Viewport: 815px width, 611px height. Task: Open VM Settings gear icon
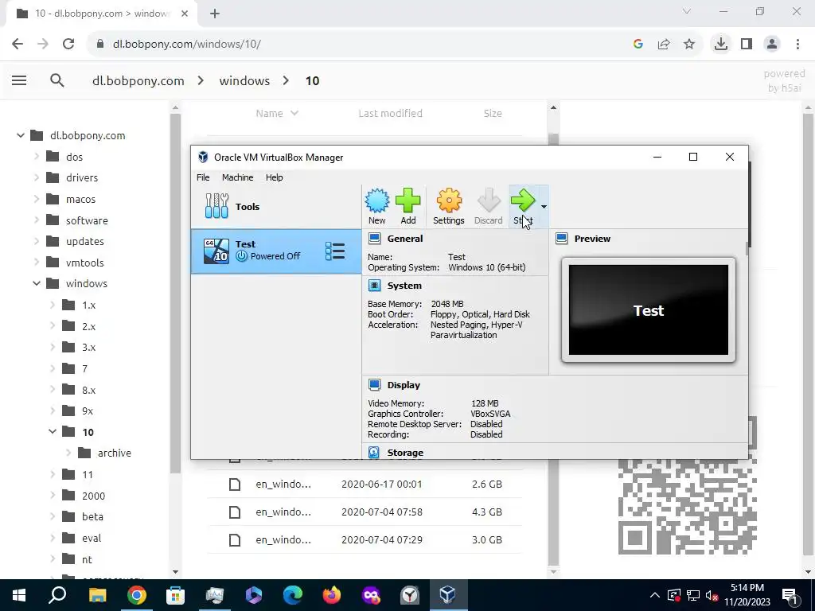click(449, 206)
